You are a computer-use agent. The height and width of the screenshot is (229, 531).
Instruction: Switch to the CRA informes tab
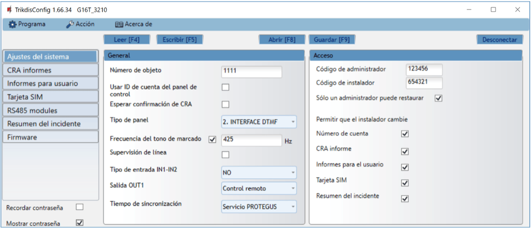click(50, 70)
